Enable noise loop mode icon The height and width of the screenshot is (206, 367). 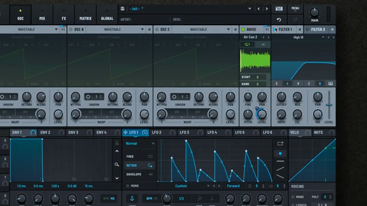pyautogui.click(x=247, y=45)
